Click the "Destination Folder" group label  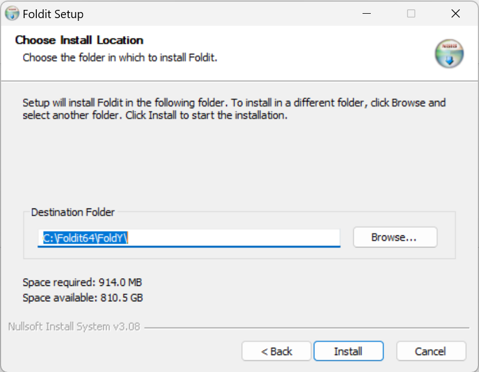(x=73, y=212)
